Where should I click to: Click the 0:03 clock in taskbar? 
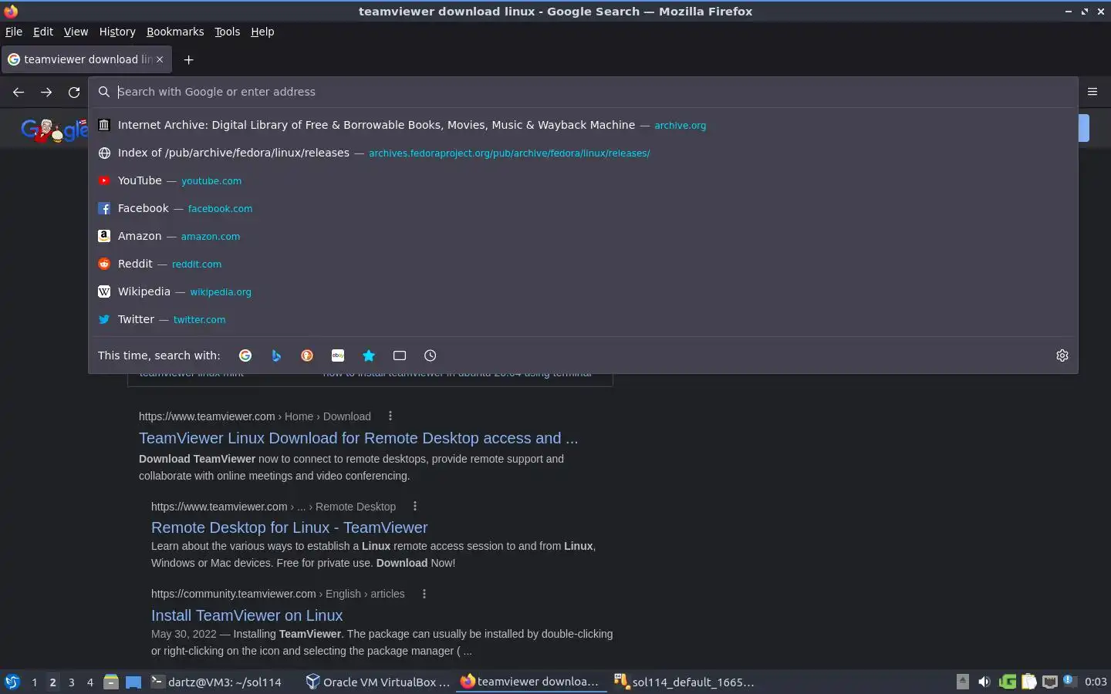[x=1096, y=682]
